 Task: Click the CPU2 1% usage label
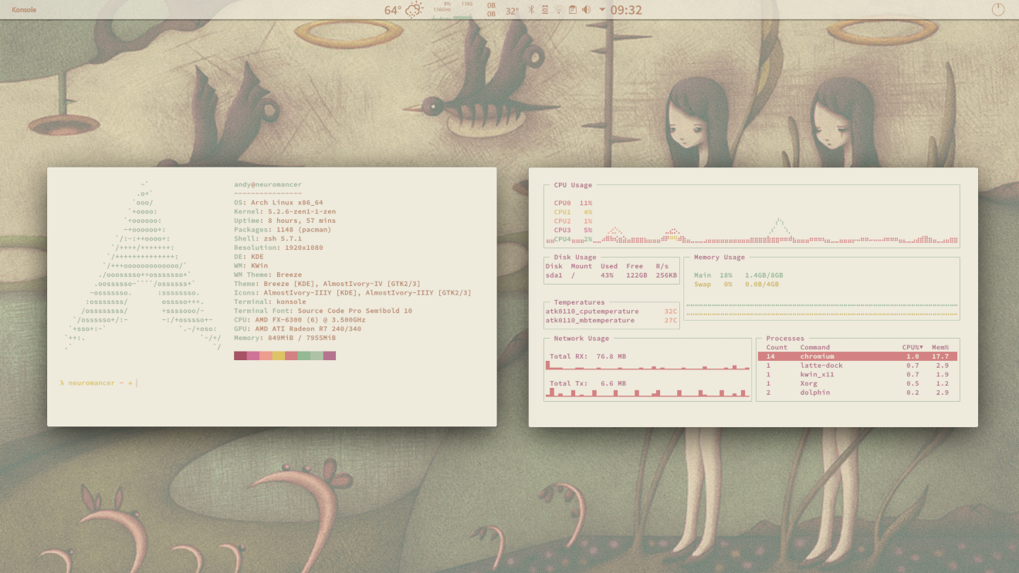coord(573,221)
